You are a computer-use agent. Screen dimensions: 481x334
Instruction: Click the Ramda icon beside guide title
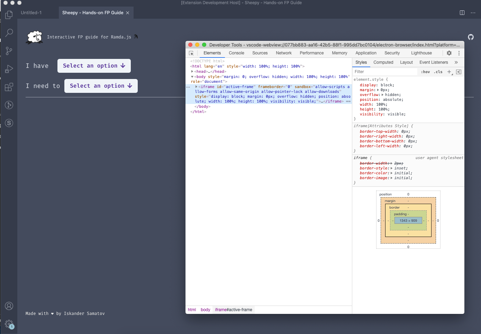point(136,36)
